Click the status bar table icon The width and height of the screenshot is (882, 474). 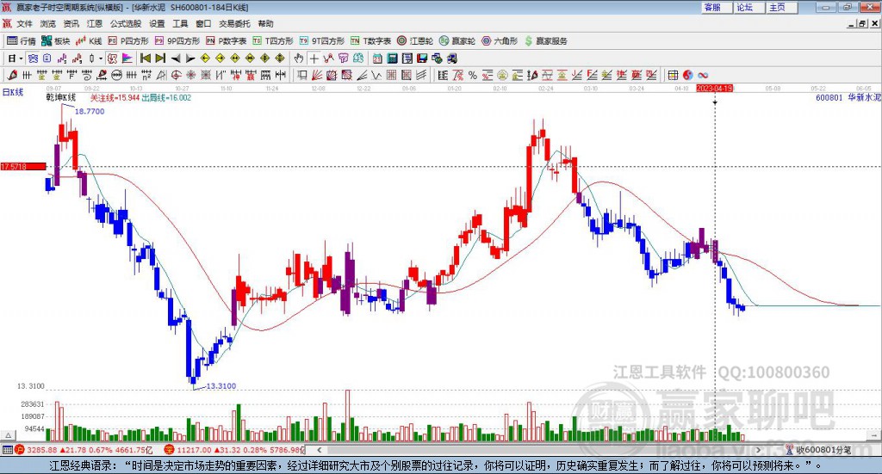(7, 450)
